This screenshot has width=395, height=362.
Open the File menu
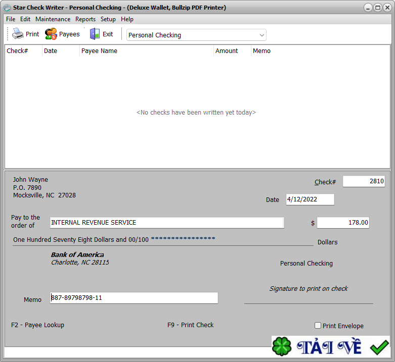point(11,19)
